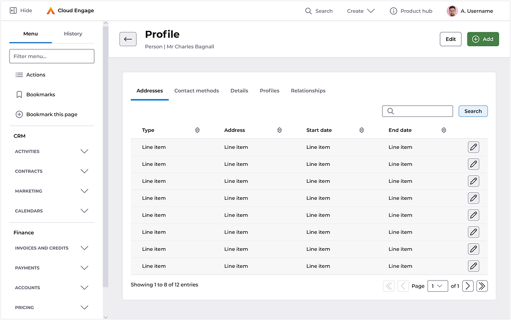This screenshot has height=320, width=511.
Task: Edit the fifth table row with the pencil
Action: [474, 215]
